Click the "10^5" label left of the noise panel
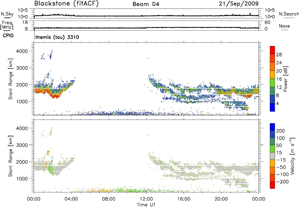Screen dimensions: 299x207 coord(23,10)
